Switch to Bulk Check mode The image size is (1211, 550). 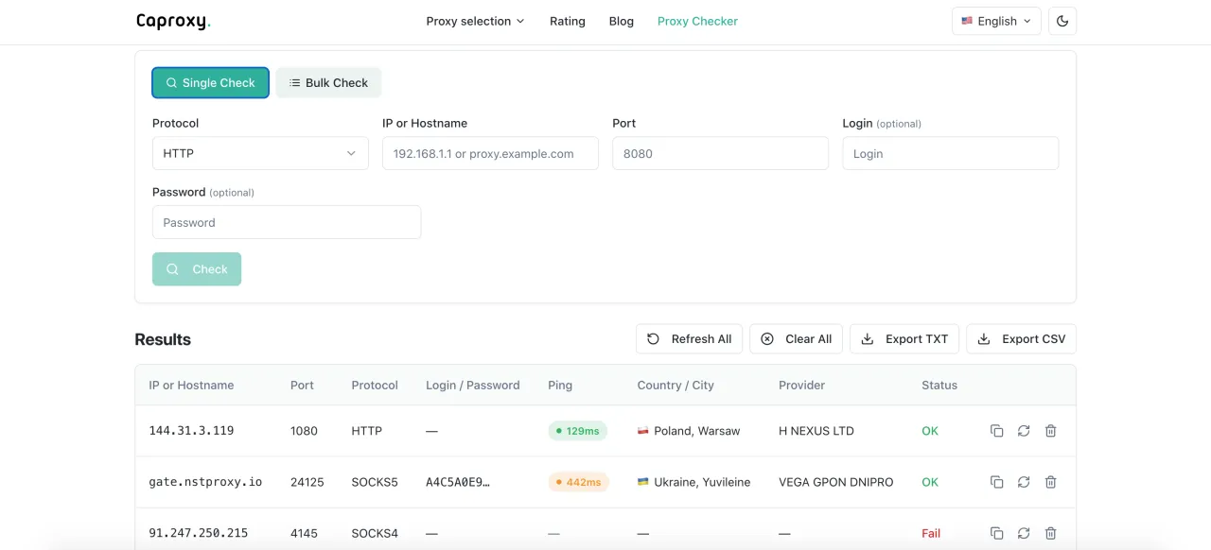click(328, 83)
